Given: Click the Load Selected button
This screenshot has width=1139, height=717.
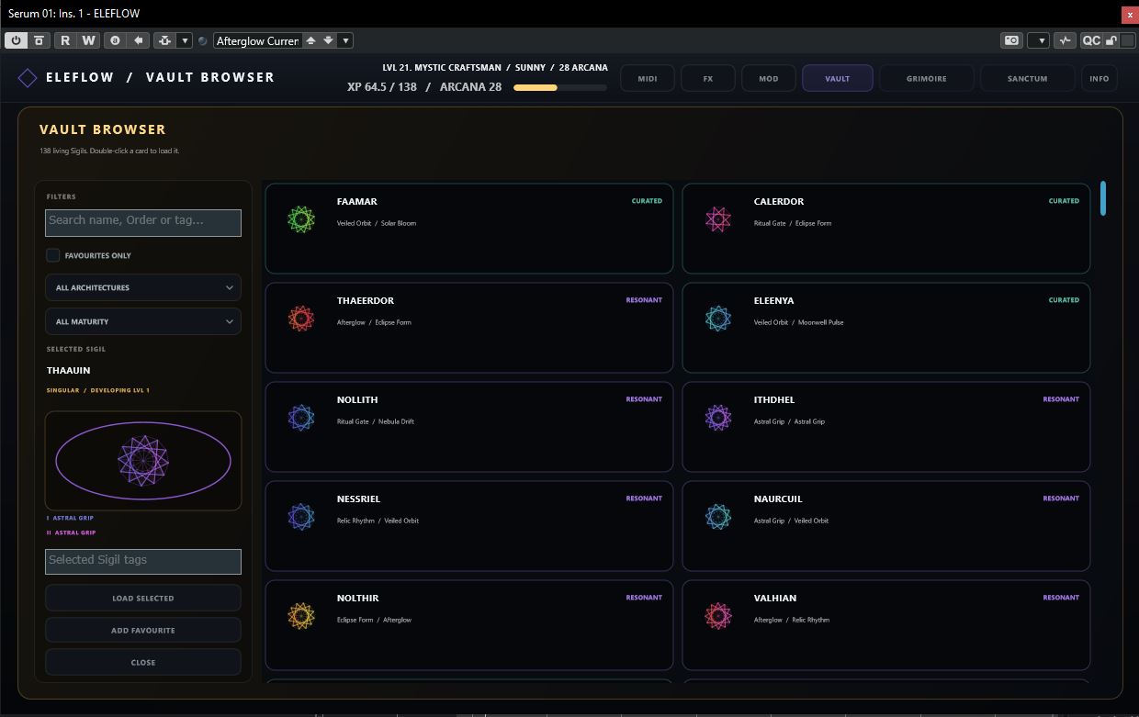Looking at the screenshot, I should [x=143, y=598].
